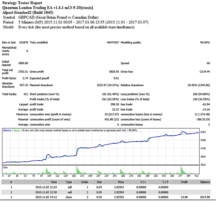Click the 'Alpari-Standard2 (Build 1045)' line
Screen dimensions: 219x203
[28, 13]
